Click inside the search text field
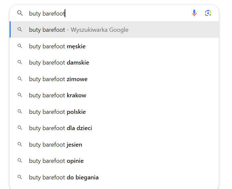The width and height of the screenshot is (232, 189). click(108, 13)
